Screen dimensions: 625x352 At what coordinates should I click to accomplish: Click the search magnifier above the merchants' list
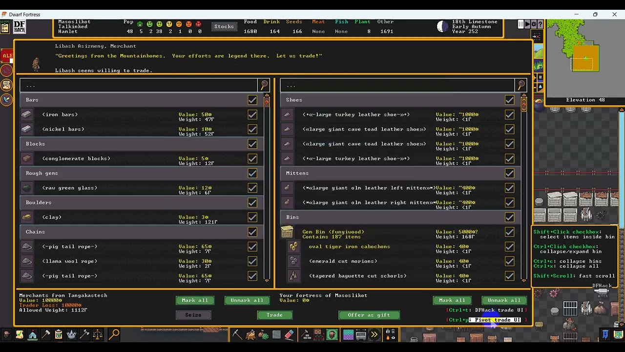(264, 85)
